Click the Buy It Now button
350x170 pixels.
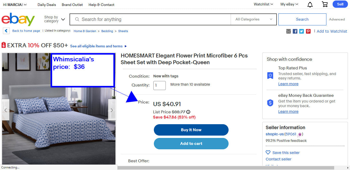click(191, 130)
